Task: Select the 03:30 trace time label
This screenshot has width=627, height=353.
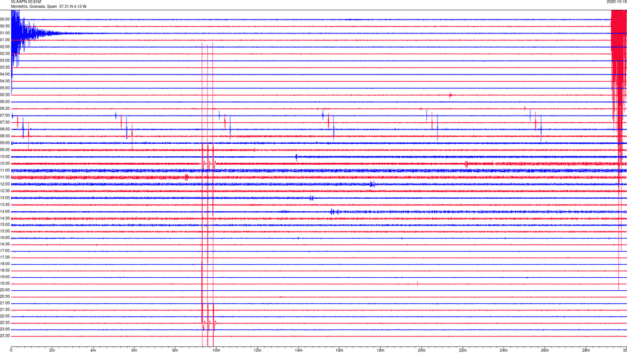Action: [x=5, y=67]
